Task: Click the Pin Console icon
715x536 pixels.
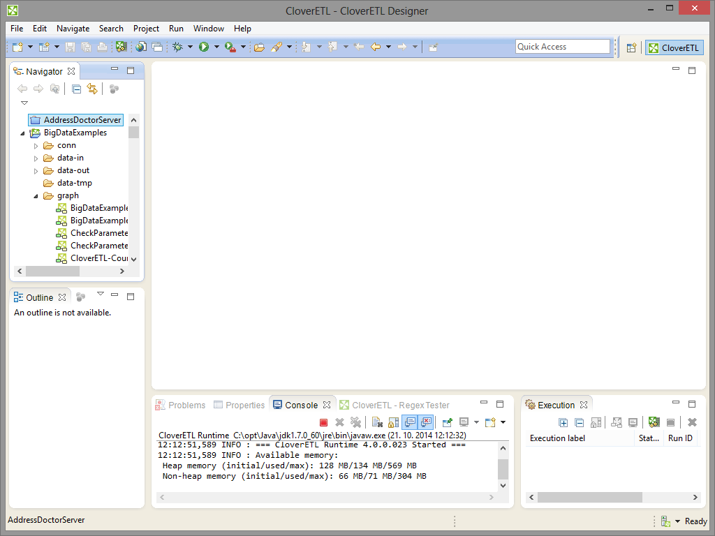Action: click(x=448, y=422)
